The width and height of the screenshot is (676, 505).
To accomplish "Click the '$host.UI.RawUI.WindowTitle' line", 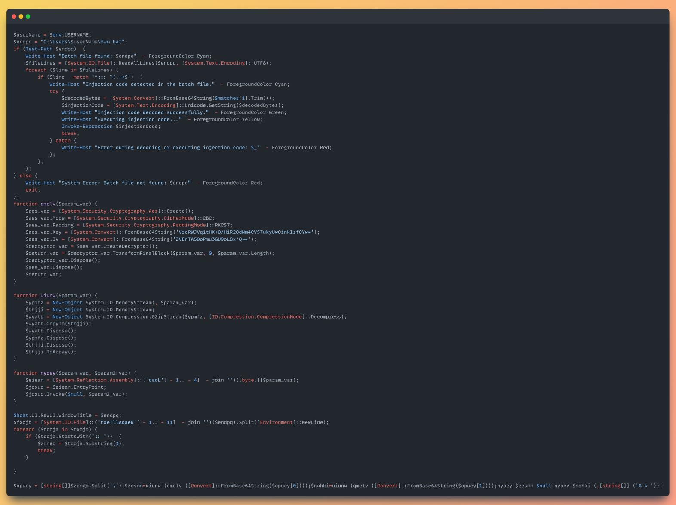I will point(68,415).
